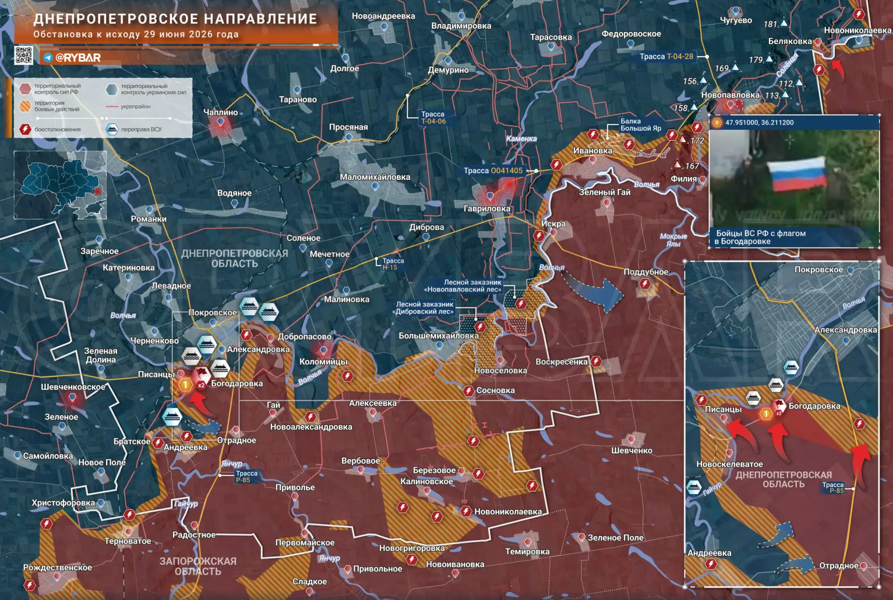The height and width of the screenshot is (600, 893).
Task: Click the clash marker at Воскресенка
Action: pyautogui.click(x=596, y=361)
